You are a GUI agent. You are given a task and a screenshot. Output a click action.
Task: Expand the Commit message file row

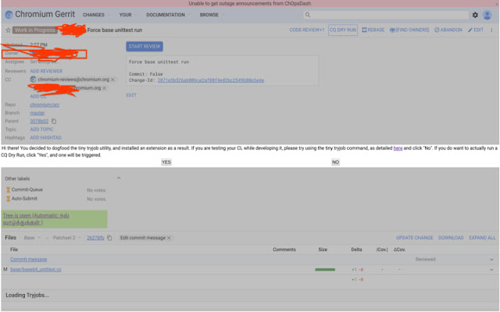(x=491, y=260)
